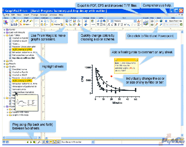This screenshot has width=186, height=147.
Task: Collapse the Data Tables folder
Action: pos(4,35)
